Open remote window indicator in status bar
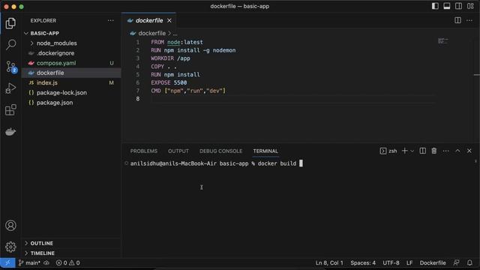Image resolution: width=480 pixels, height=270 pixels. coord(7,263)
